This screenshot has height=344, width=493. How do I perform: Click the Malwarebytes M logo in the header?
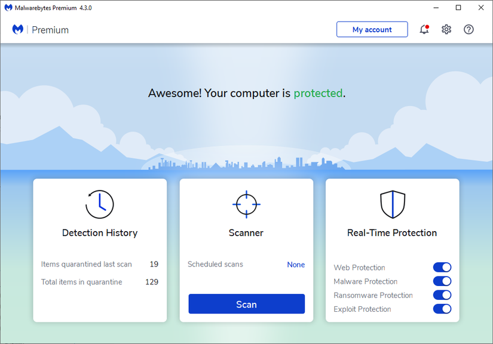(17, 29)
